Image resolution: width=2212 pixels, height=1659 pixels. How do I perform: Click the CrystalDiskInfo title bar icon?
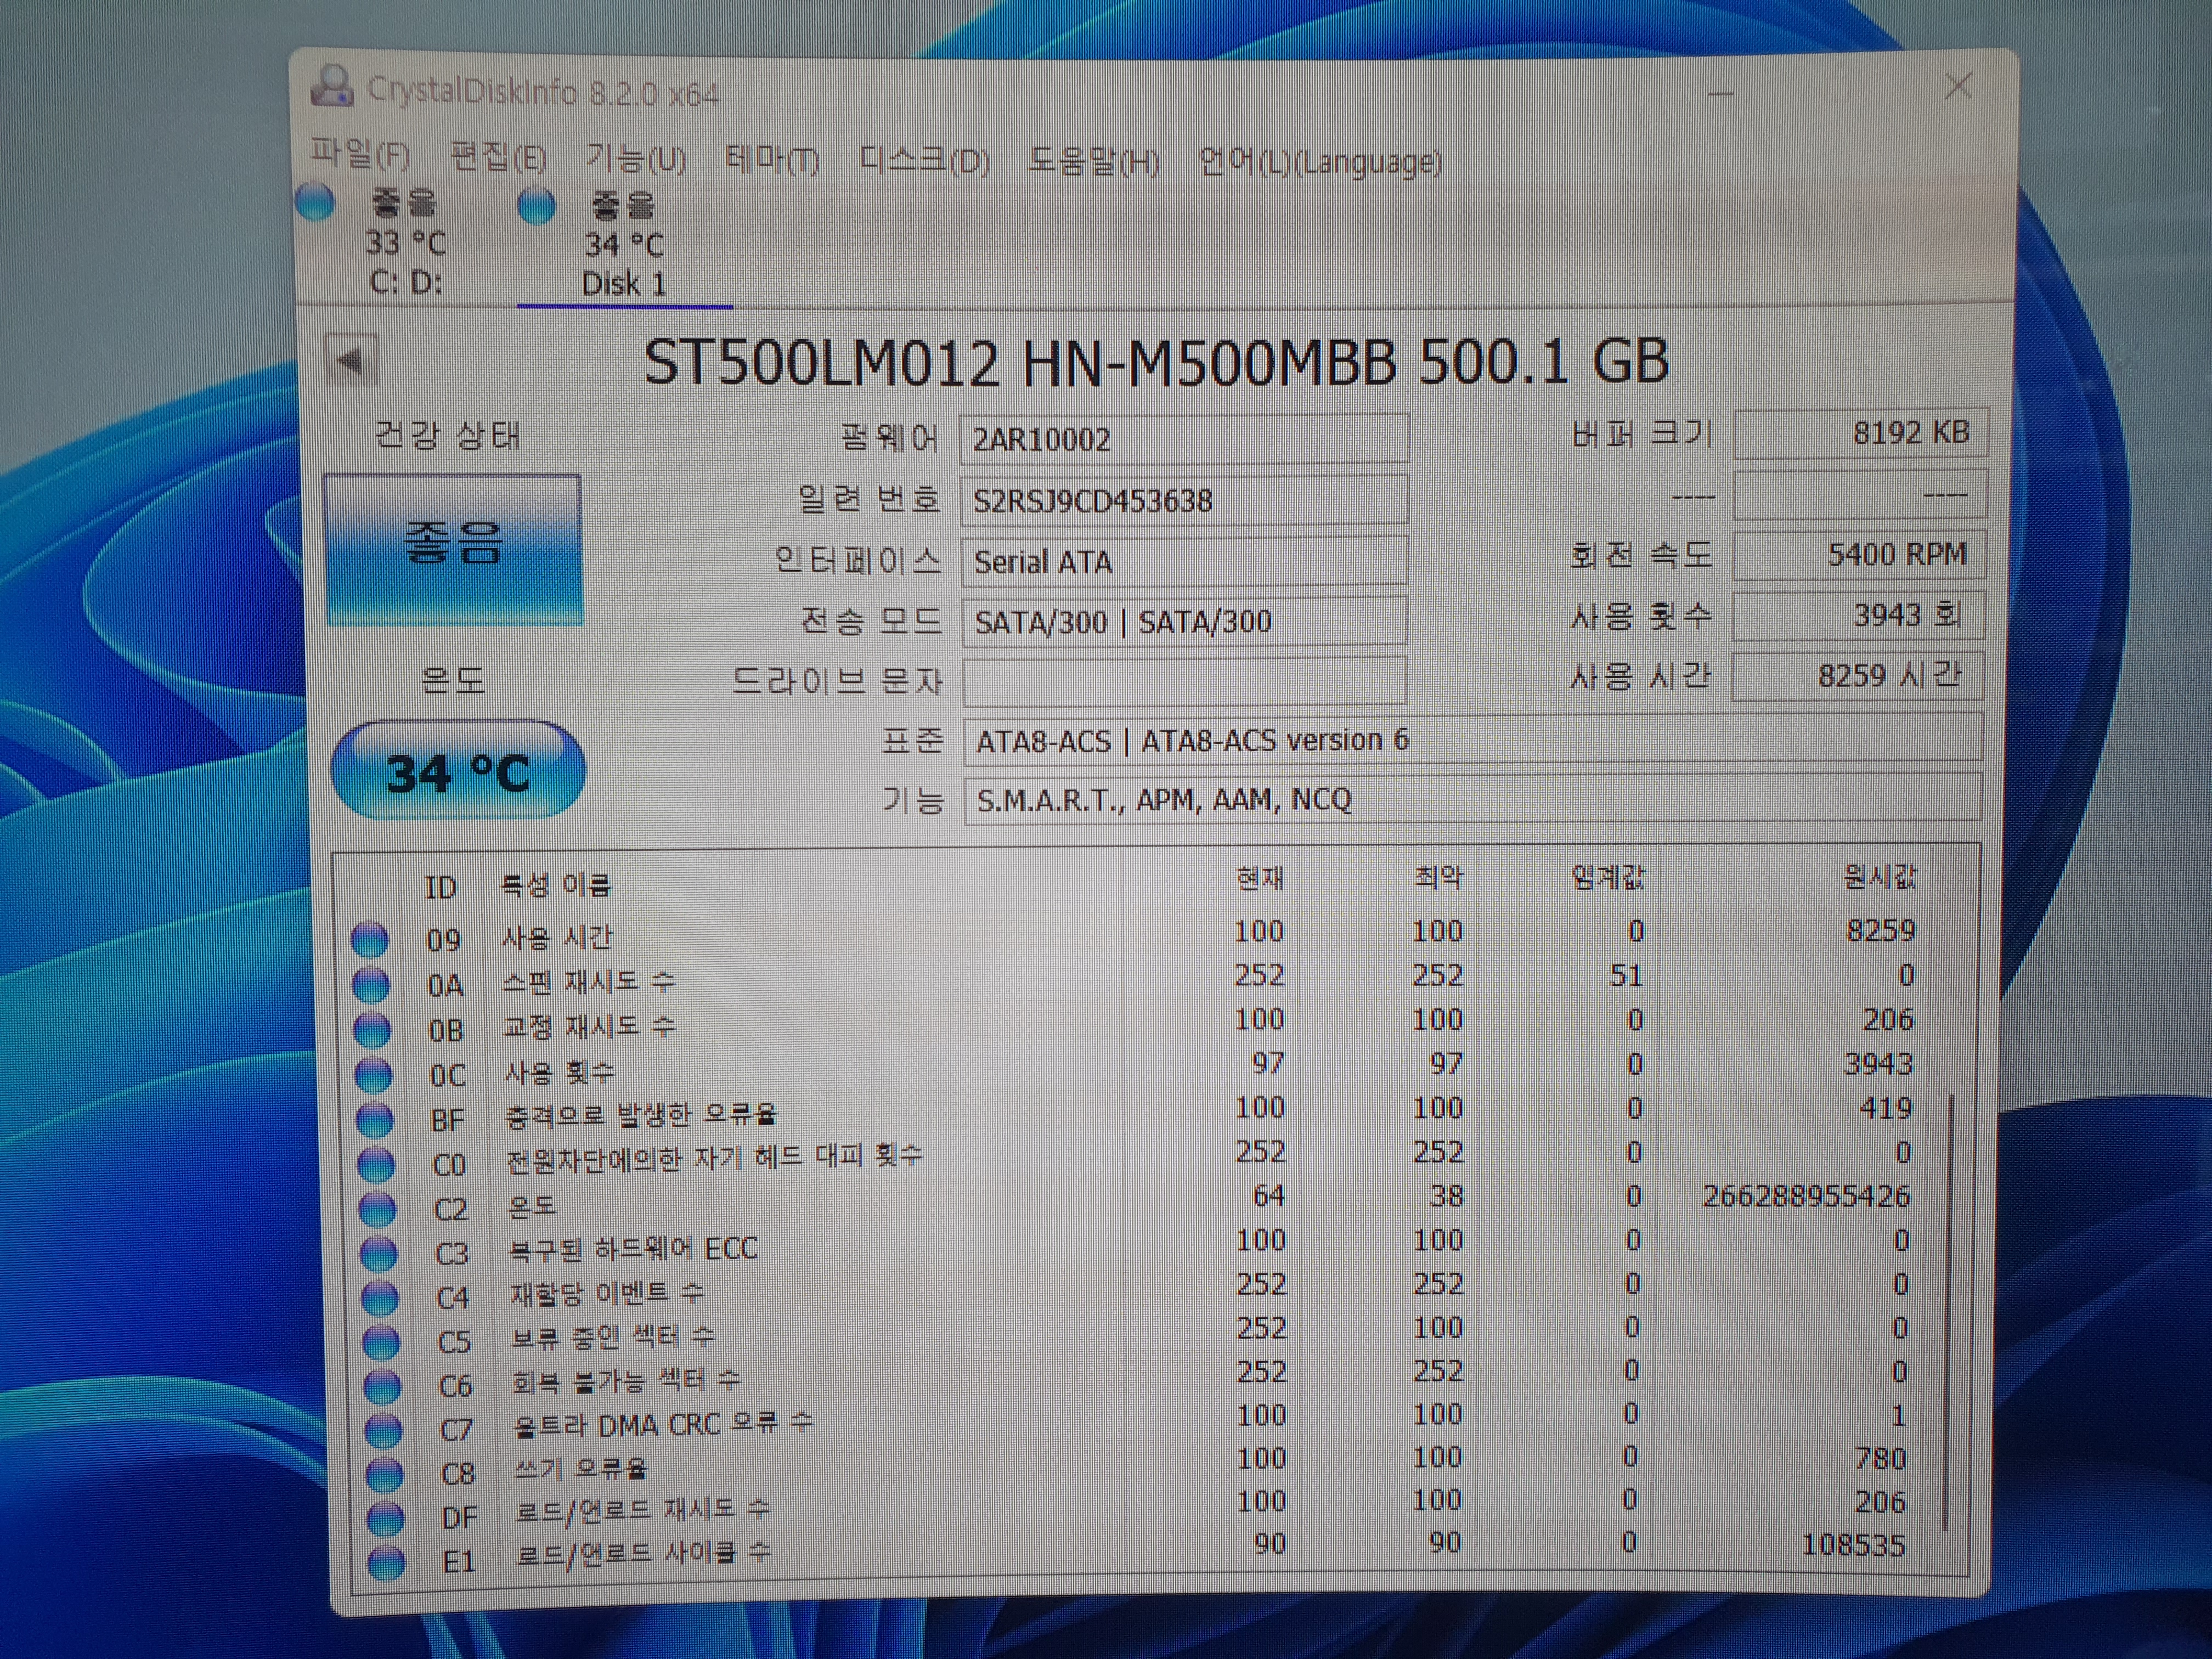coord(332,86)
